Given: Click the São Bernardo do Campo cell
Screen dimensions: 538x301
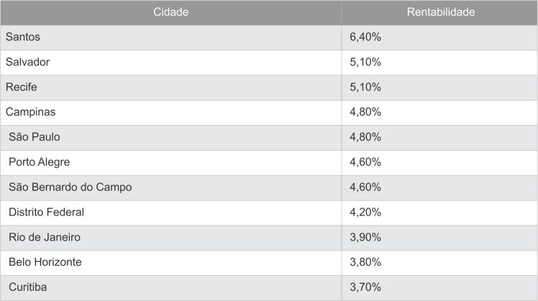Looking at the screenshot, I should point(70,187).
